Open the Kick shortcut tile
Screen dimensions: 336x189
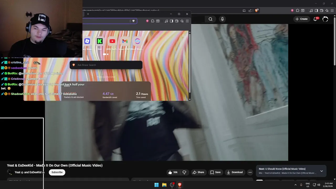99,41
